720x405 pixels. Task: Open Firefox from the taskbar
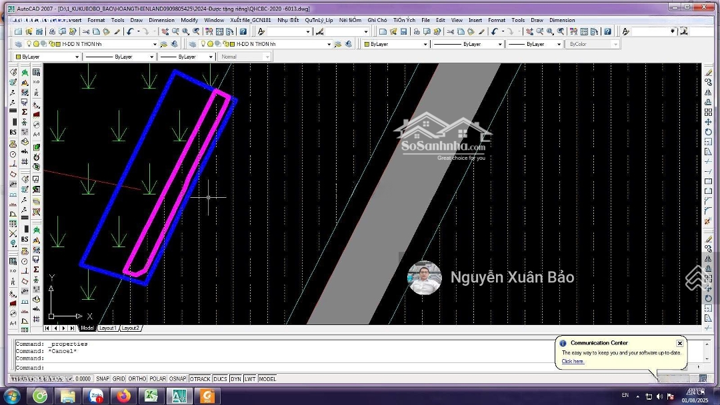(123, 396)
